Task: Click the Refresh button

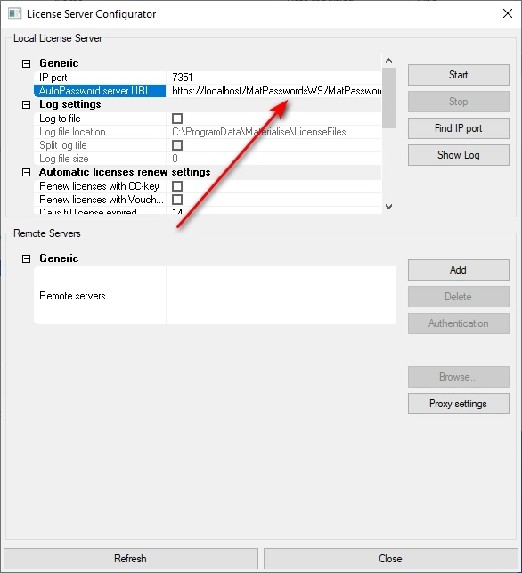Action: click(130, 559)
